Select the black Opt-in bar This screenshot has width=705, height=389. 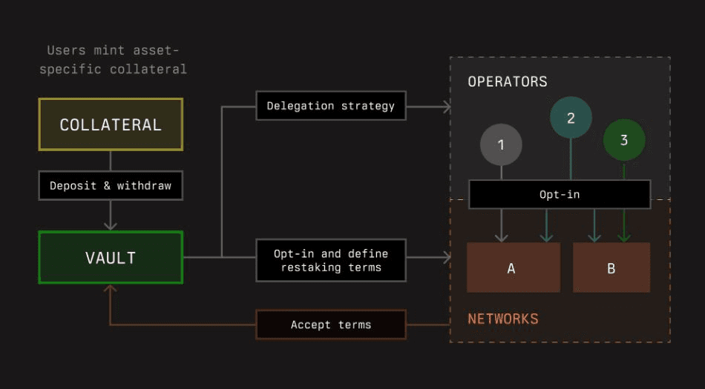(560, 194)
